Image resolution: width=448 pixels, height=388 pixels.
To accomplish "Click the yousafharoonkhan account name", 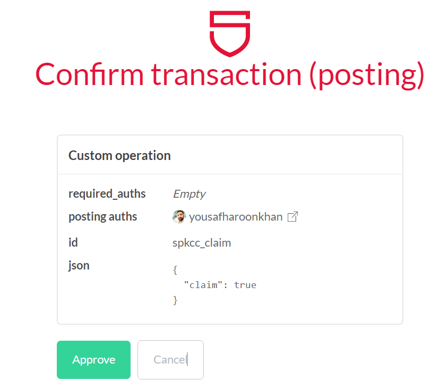I will tap(236, 217).
